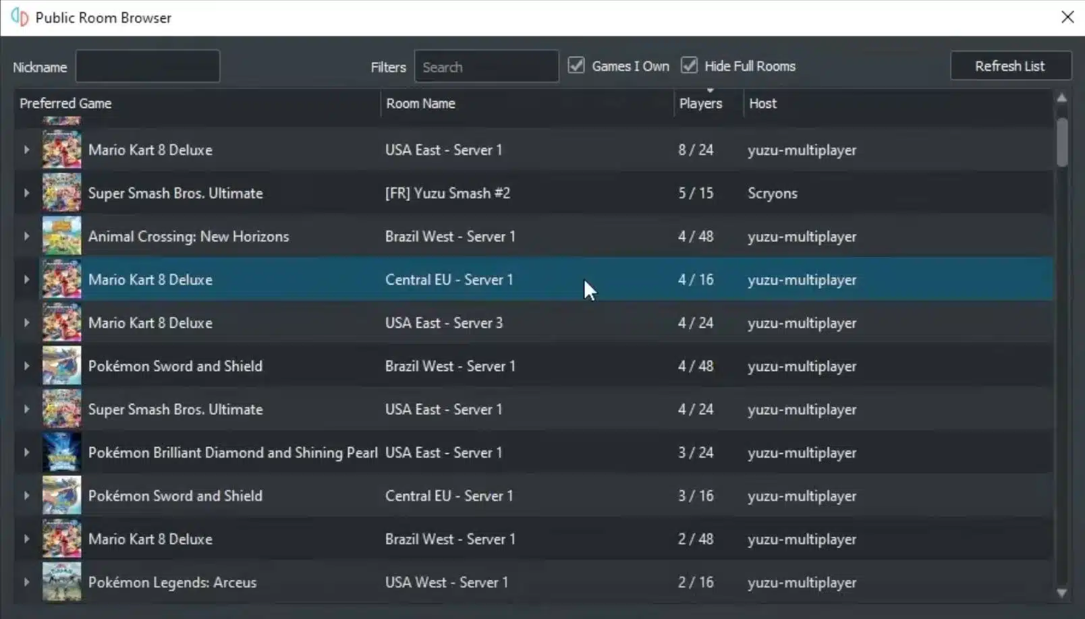The image size is (1085, 619).
Task: Click the Nickname input field
Action: pyautogui.click(x=148, y=66)
